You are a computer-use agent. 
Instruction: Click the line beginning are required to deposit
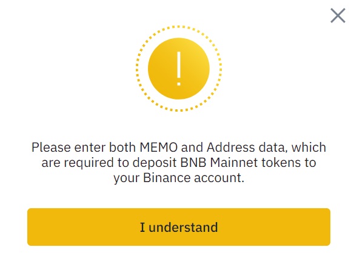pyautogui.click(x=179, y=162)
